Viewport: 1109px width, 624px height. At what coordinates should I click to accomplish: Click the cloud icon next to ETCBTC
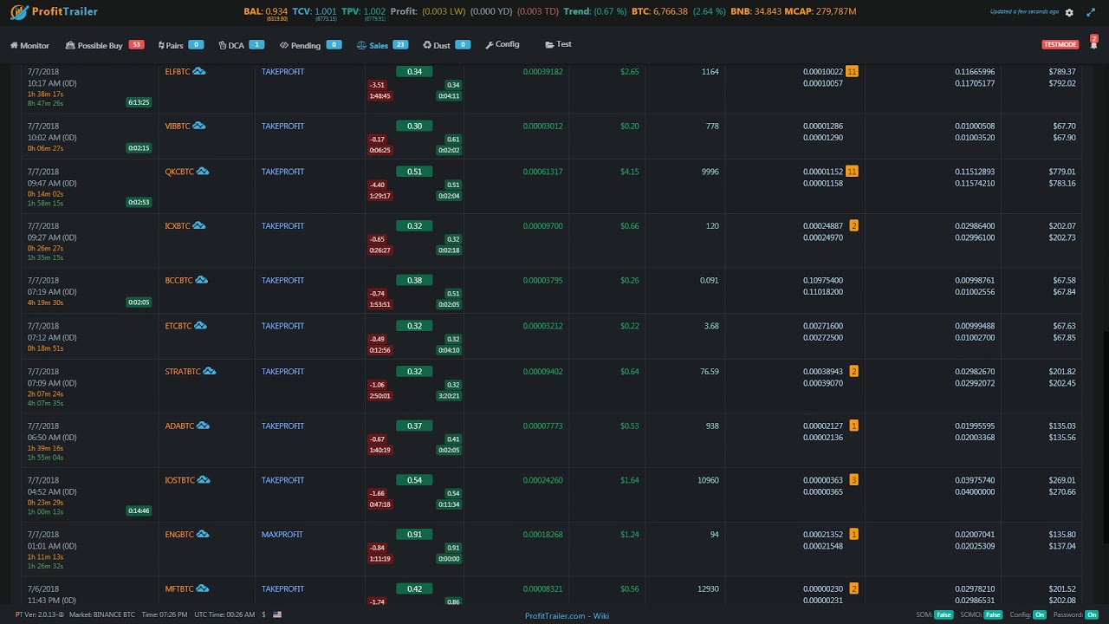200,326
